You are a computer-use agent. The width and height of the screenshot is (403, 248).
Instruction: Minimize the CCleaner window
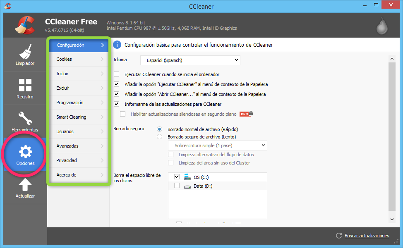365,5
